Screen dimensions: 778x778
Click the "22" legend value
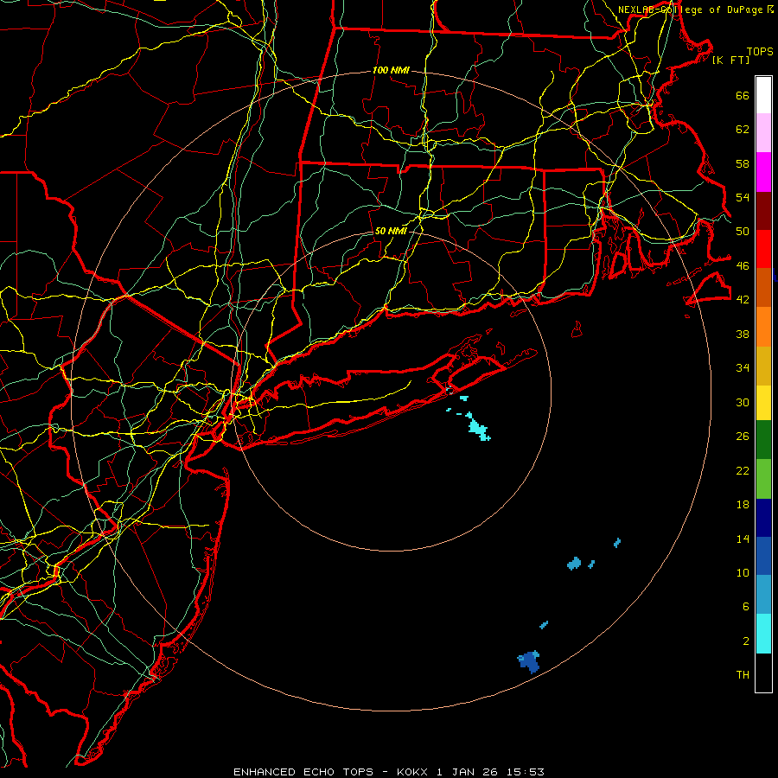pos(743,470)
